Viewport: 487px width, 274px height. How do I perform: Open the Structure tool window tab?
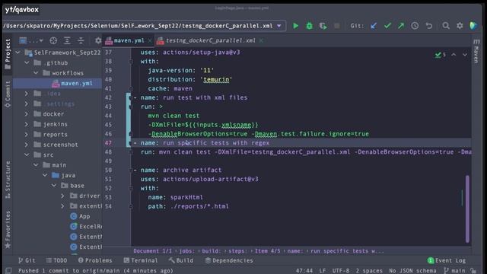(x=8, y=180)
